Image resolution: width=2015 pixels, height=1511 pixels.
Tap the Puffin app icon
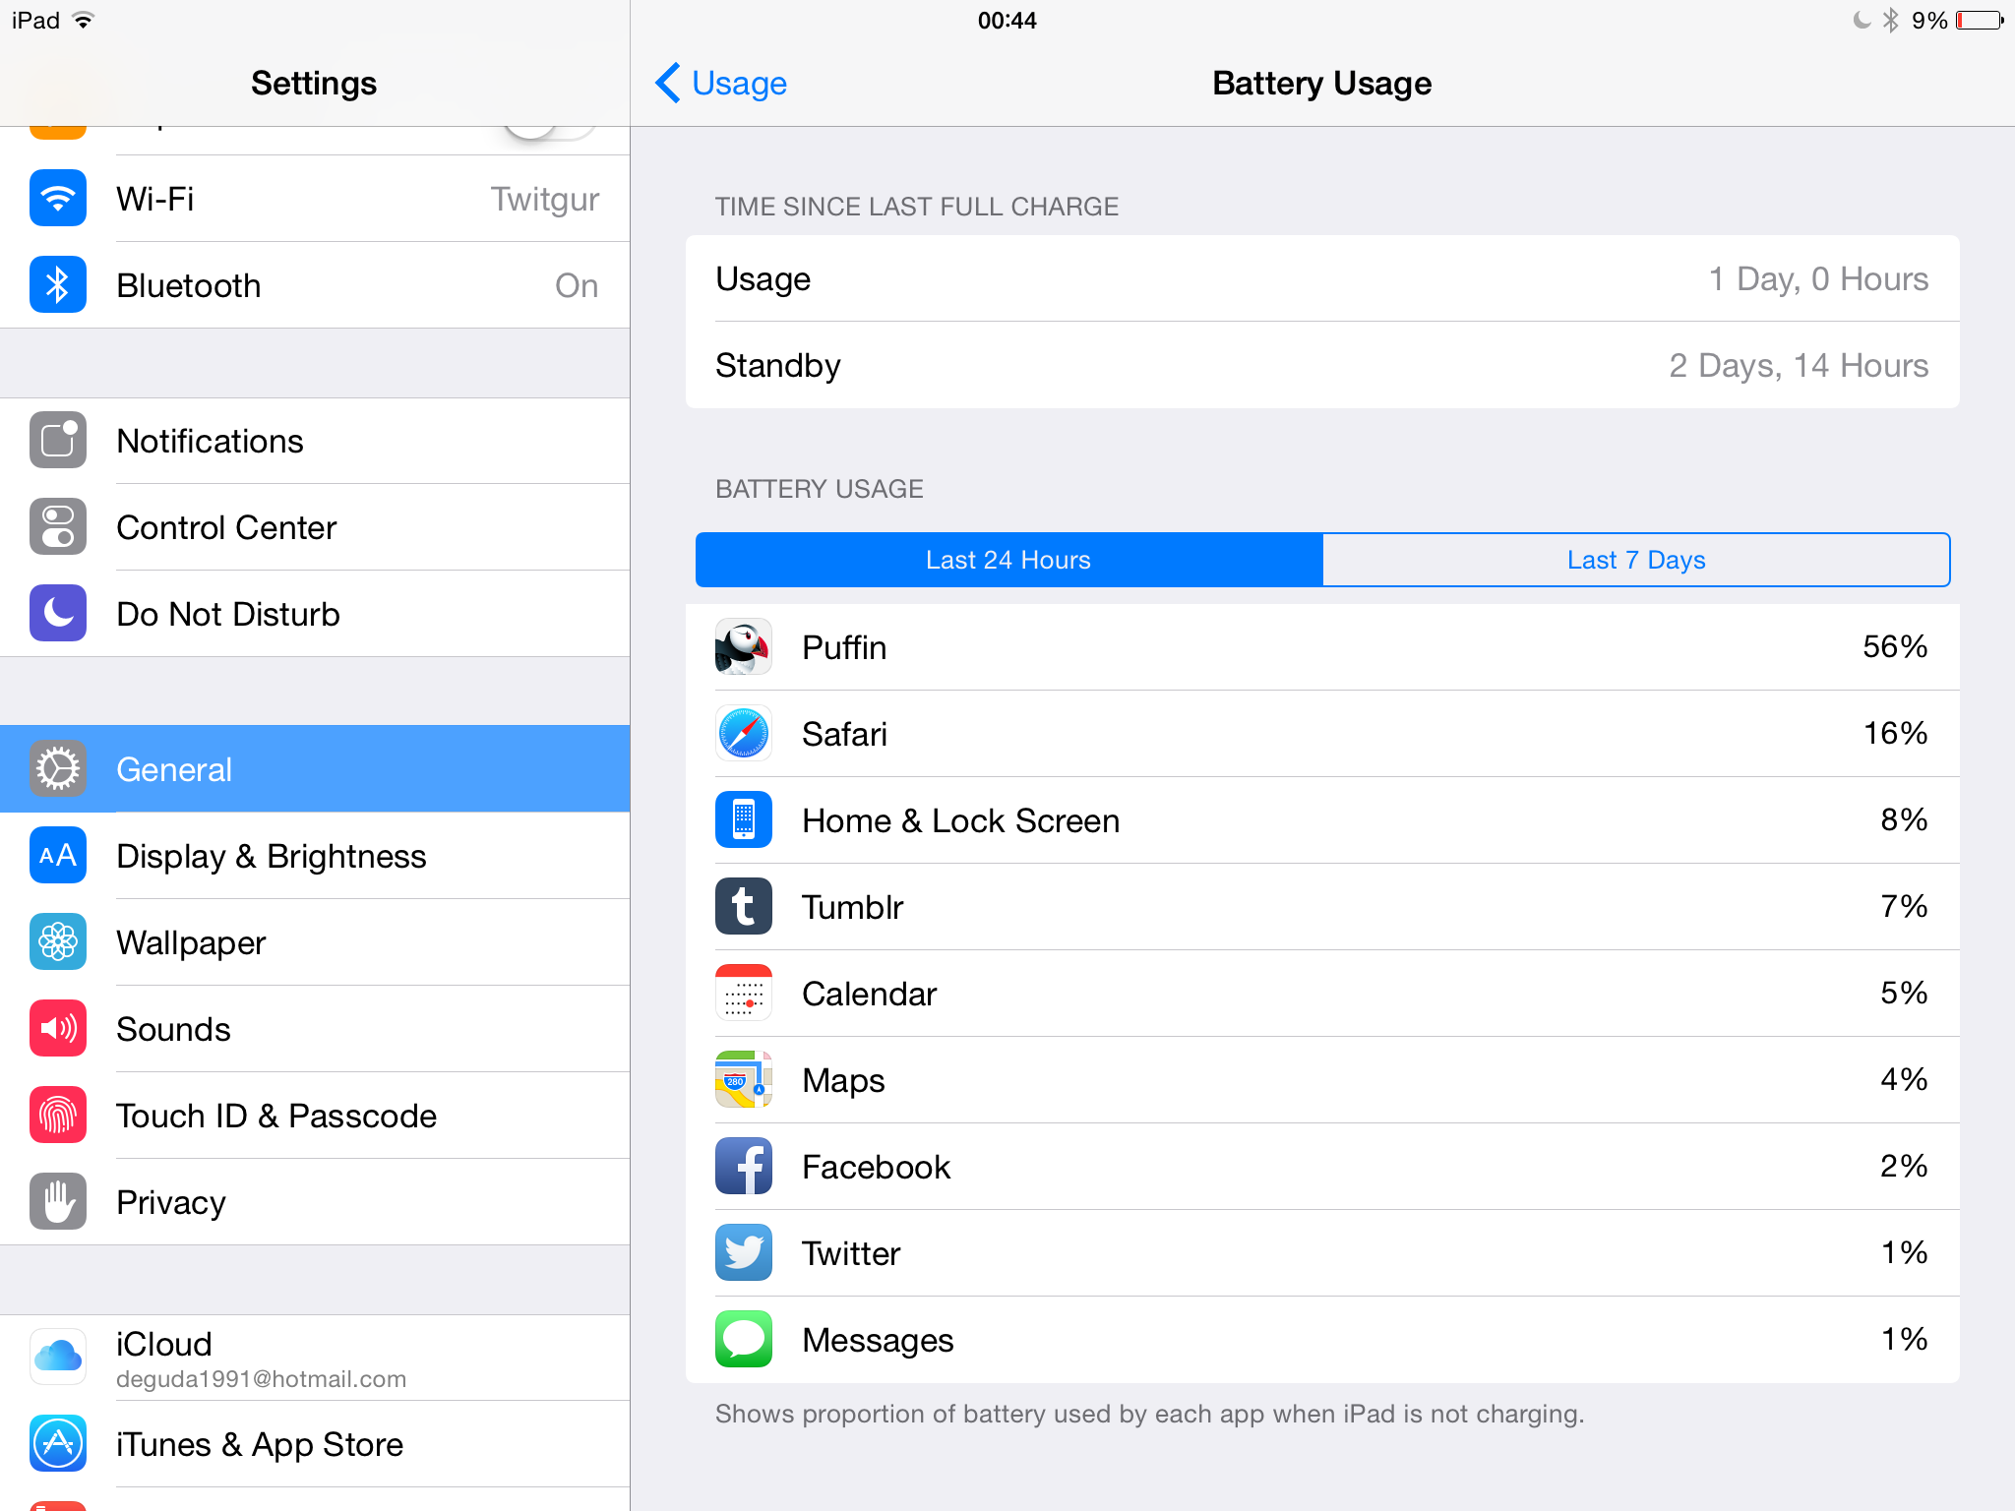tap(744, 647)
